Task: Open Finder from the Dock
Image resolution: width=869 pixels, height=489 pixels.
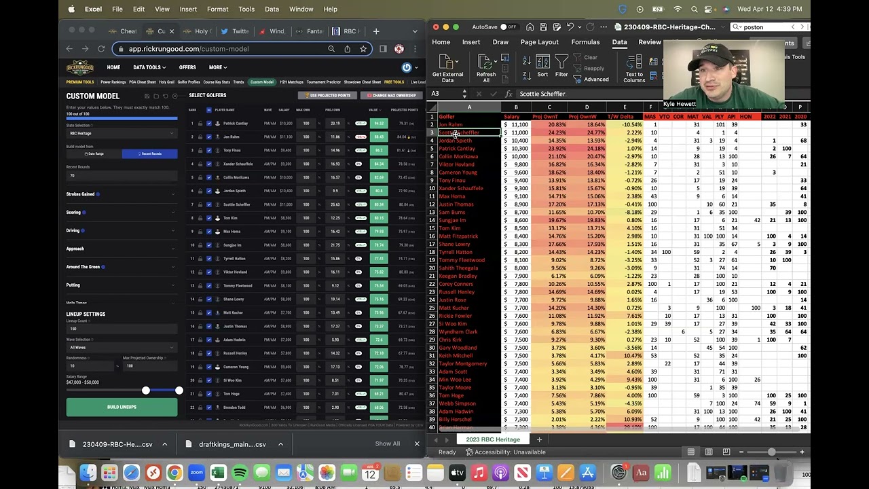Action: pos(88,473)
